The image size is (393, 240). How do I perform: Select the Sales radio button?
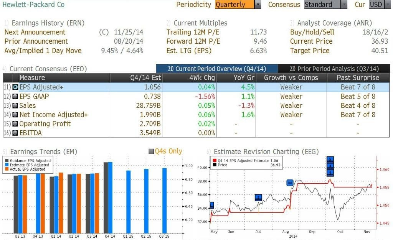(15, 105)
